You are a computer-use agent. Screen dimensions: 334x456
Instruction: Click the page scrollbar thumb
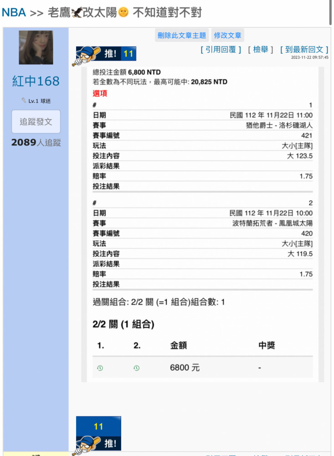click(x=330, y=12)
